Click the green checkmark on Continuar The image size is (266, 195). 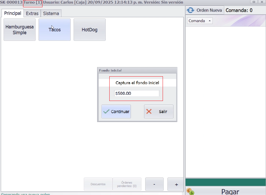[x=106, y=111]
